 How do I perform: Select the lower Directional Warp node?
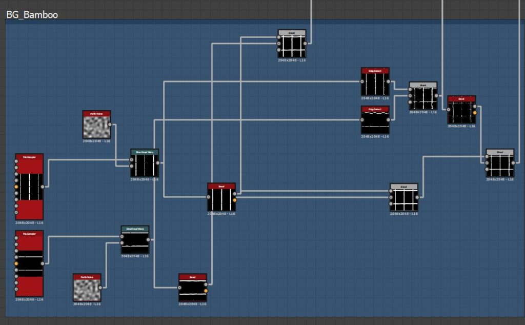(135, 240)
